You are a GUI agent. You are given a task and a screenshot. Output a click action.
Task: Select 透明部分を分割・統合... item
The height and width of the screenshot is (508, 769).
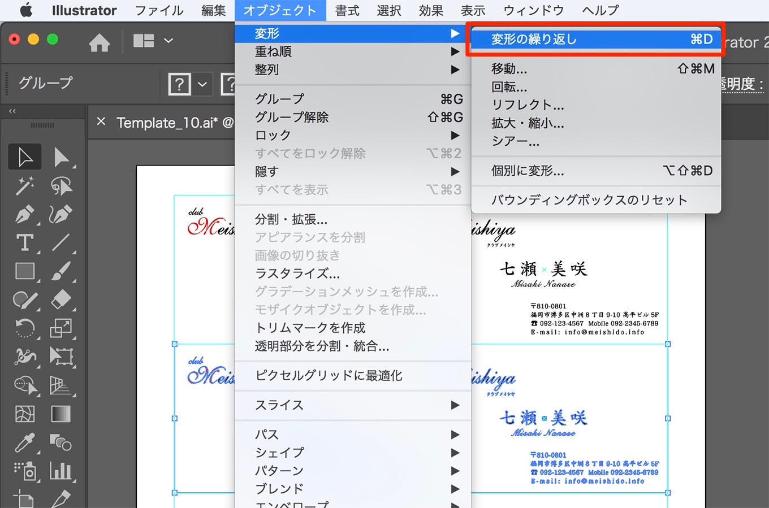pos(353,346)
